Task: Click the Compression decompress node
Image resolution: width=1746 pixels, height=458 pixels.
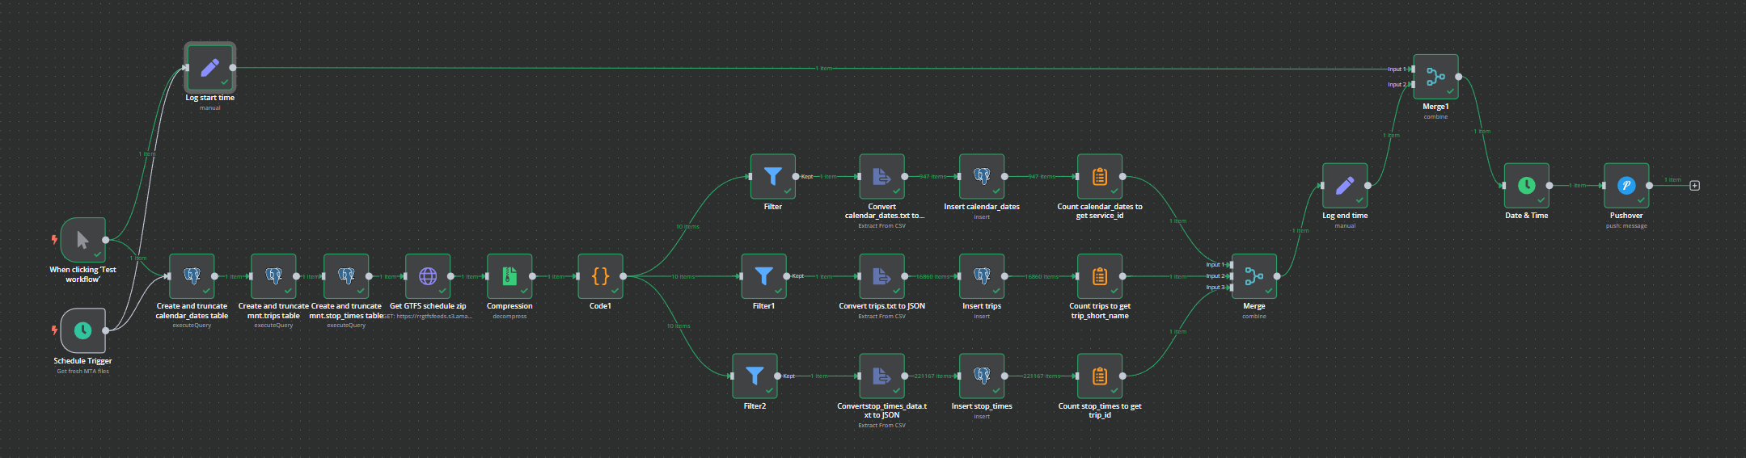Action: (509, 276)
